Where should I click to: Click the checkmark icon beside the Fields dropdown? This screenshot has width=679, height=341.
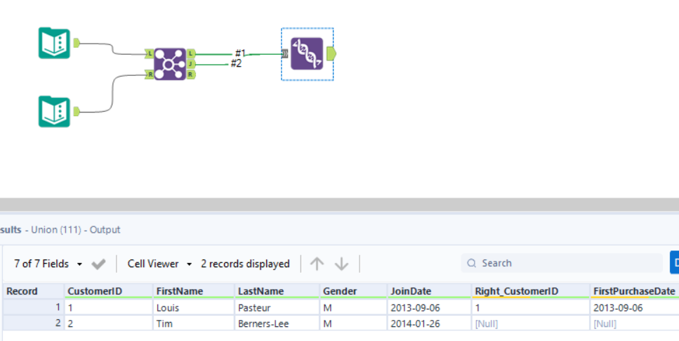pos(99,264)
